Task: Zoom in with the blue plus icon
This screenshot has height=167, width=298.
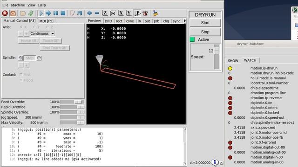Action: (89, 13)
